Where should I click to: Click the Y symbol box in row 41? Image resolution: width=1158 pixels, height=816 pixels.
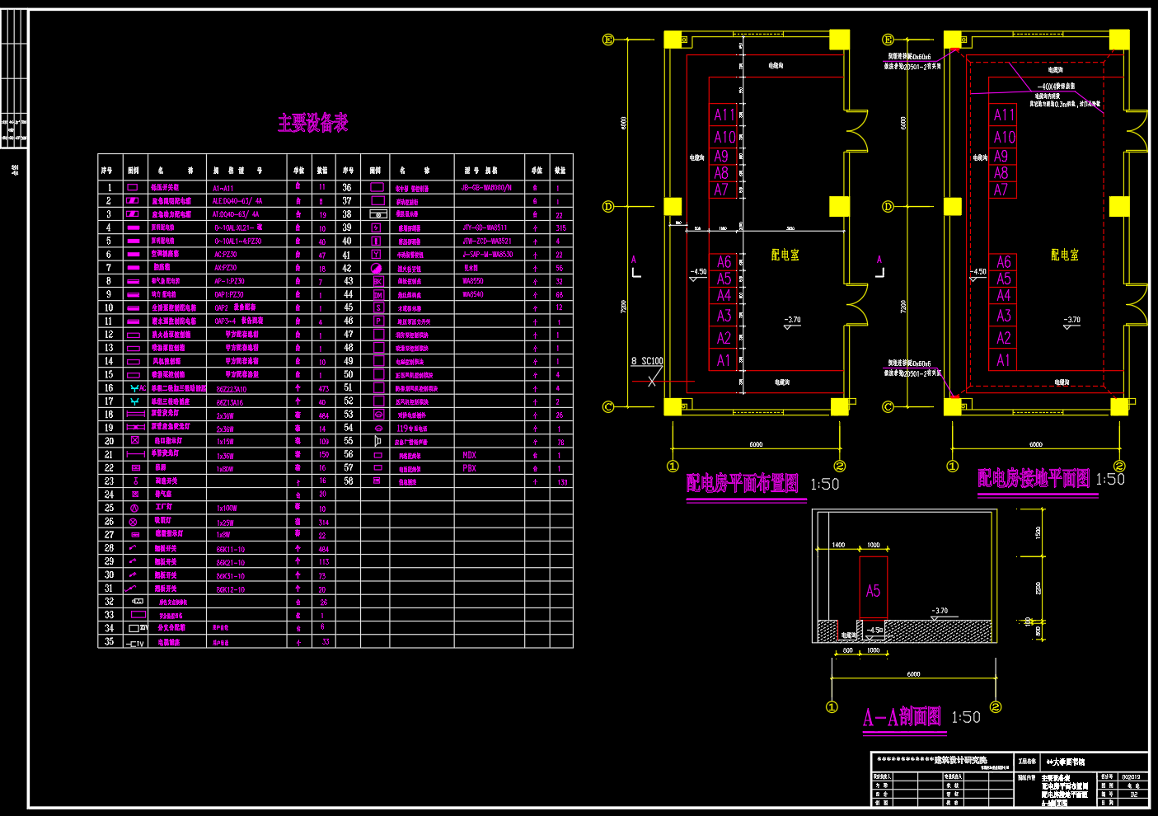(x=377, y=255)
